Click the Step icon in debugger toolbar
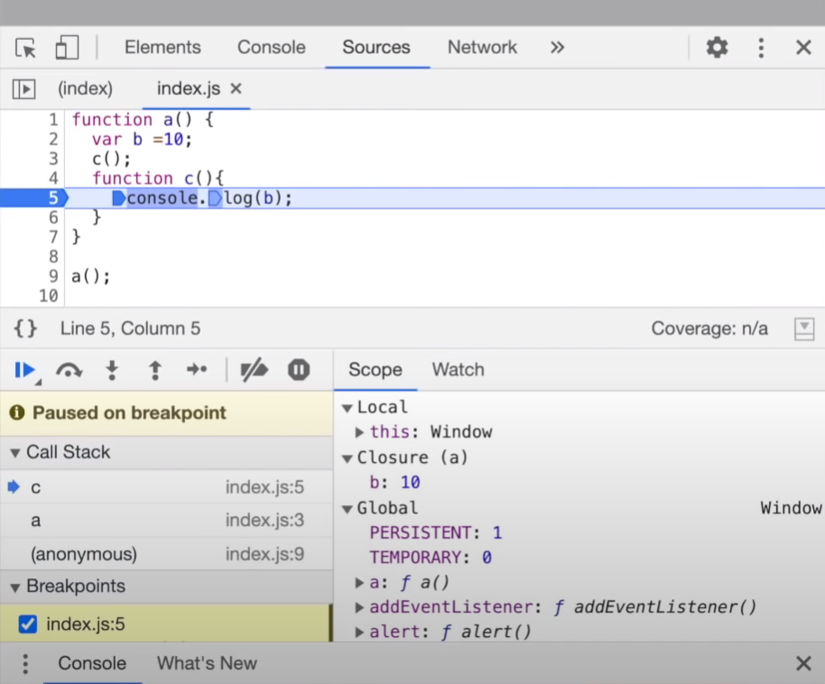This screenshot has width=825, height=684. (197, 370)
